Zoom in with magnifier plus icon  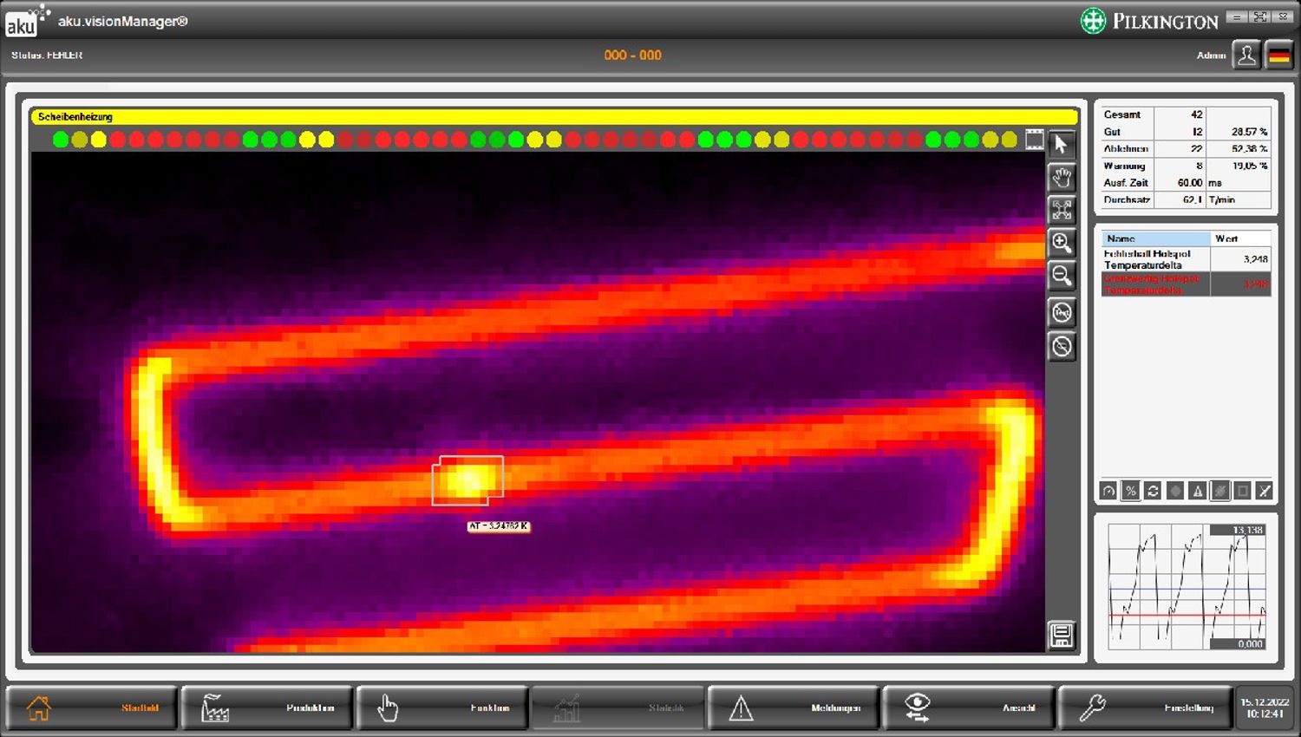pyautogui.click(x=1061, y=243)
